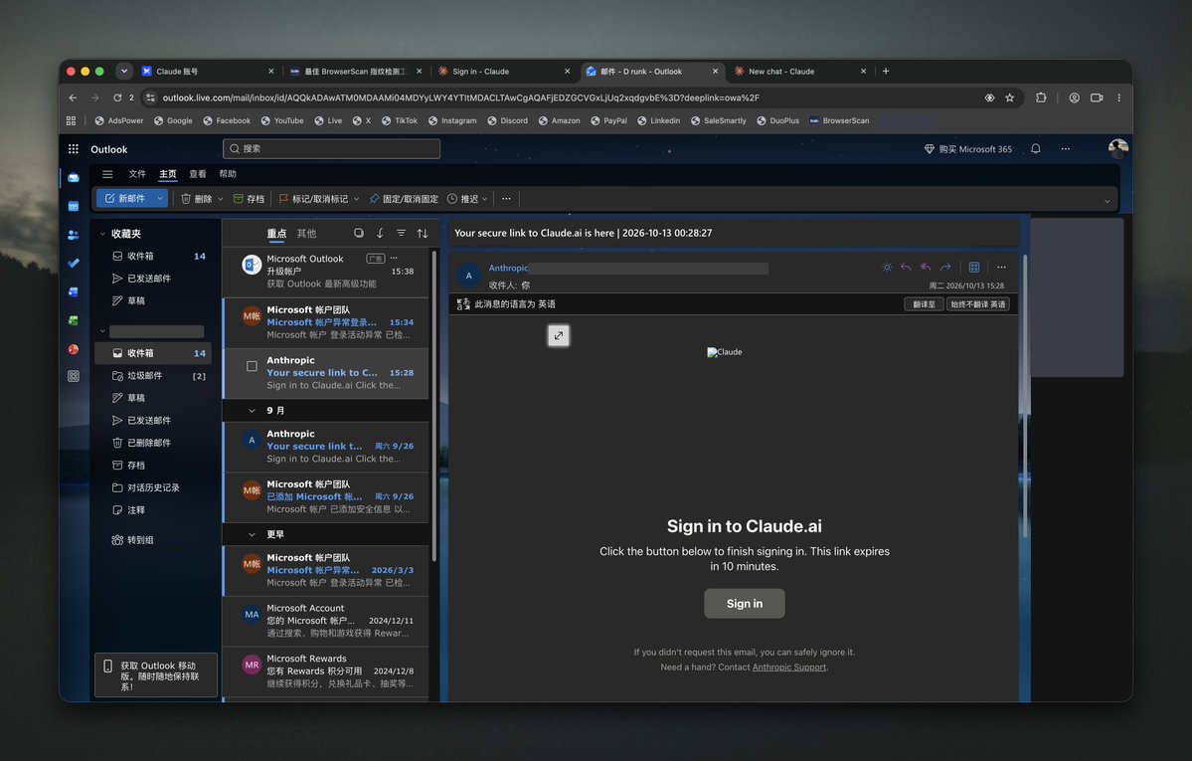Open the Delete (删除) dropdown arrow
The height and width of the screenshot is (761, 1192).
click(x=221, y=199)
